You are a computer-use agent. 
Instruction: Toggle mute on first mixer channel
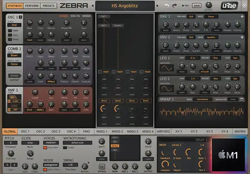point(100,71)
